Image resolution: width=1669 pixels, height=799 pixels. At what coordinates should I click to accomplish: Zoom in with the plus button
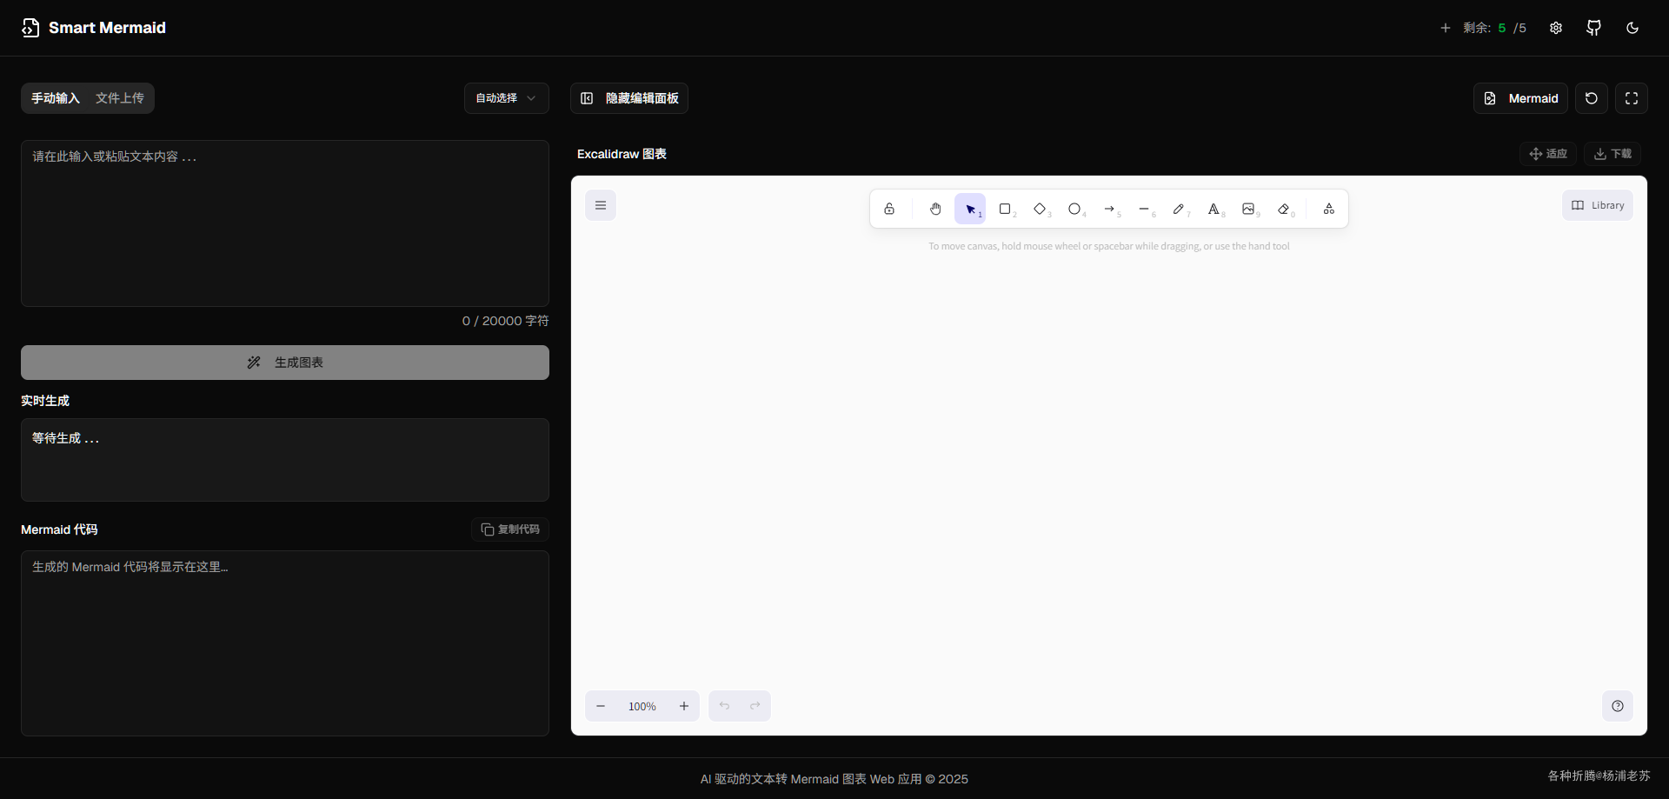(x=684, y=706)
